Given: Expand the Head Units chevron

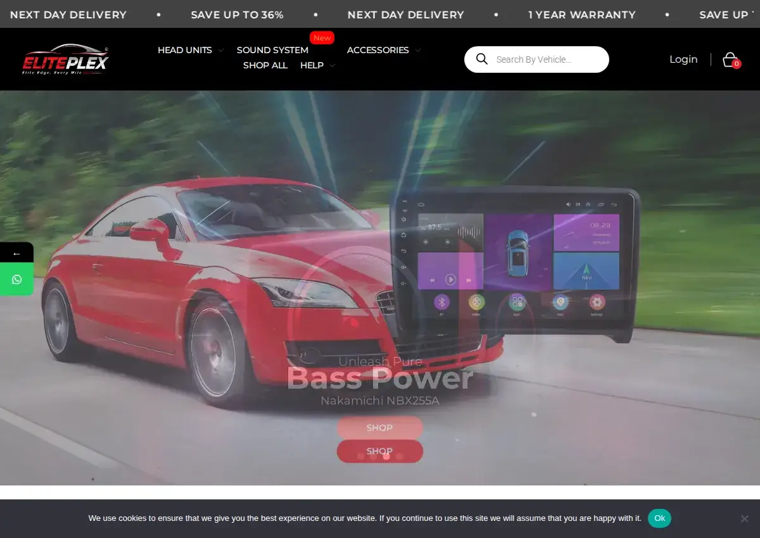Looking at the screenshot, I should click(x=220, y=51).
